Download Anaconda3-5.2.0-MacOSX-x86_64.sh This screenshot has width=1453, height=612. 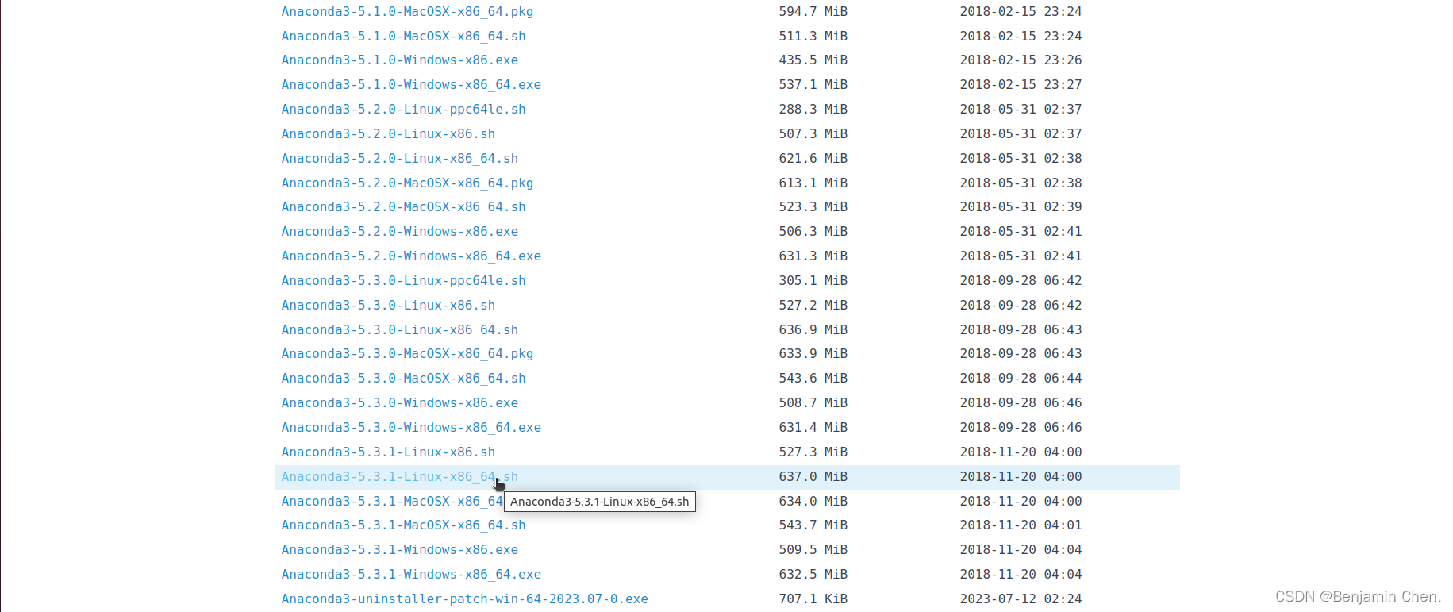403,207
